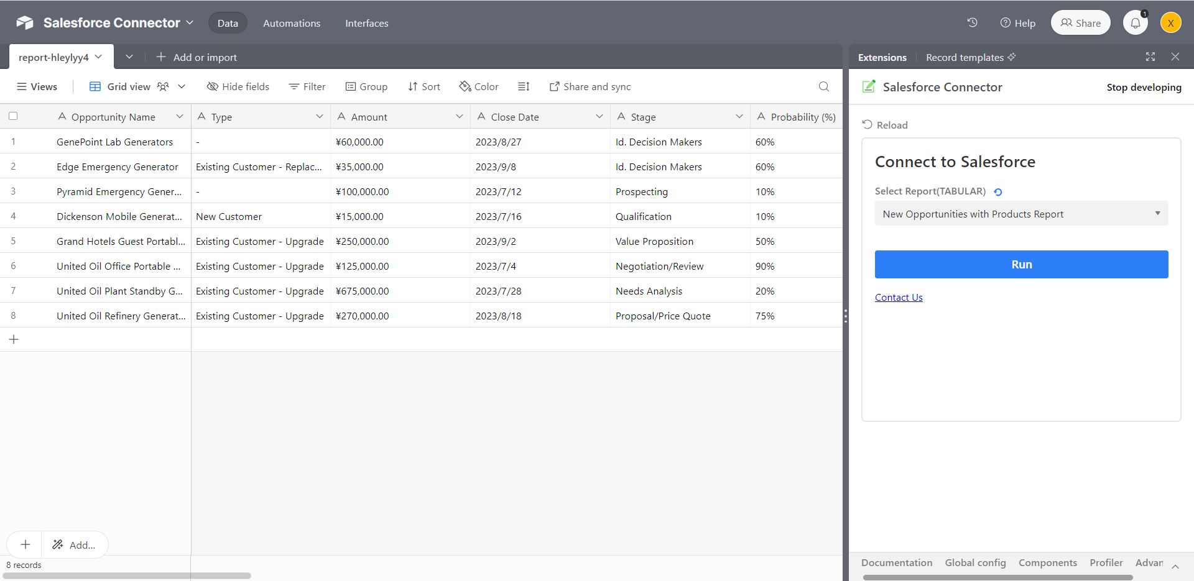Select the ¥675,000.00 amount cell

400,291
